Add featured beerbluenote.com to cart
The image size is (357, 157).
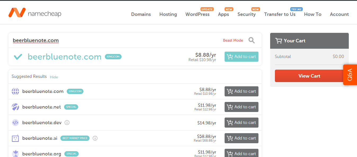242,57
